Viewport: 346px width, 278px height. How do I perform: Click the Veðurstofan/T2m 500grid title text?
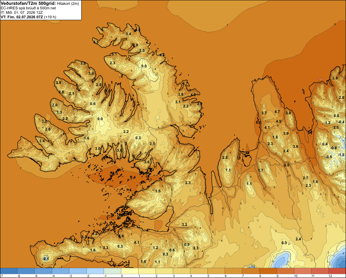coord(28,3)
